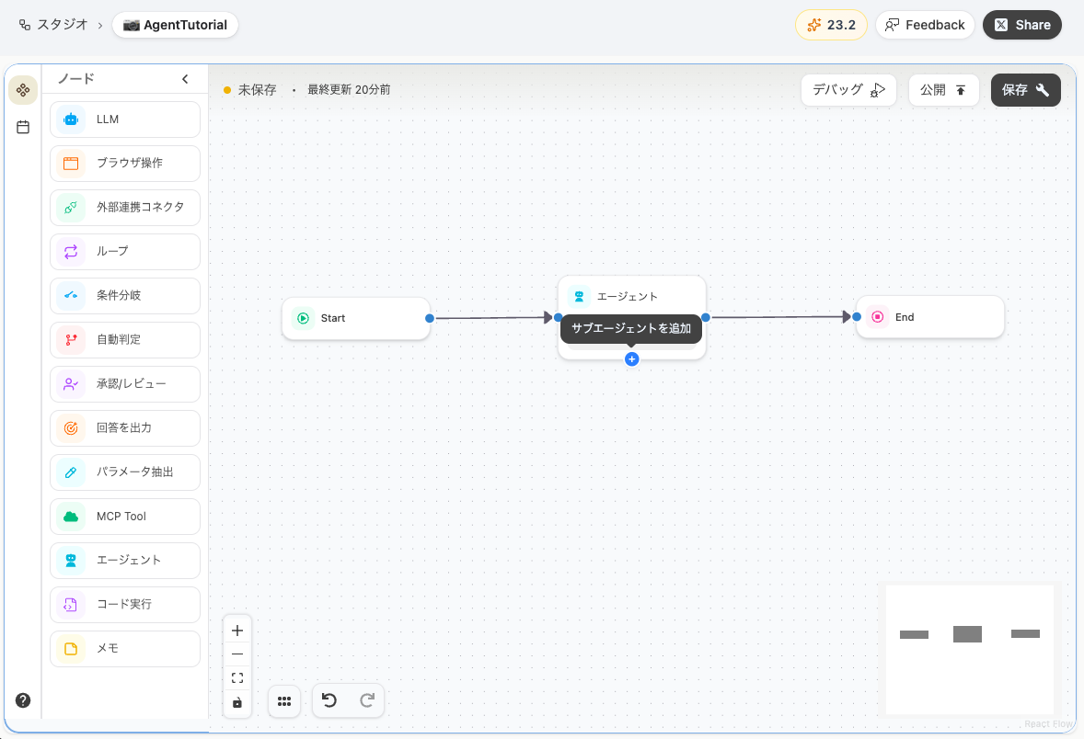
Task: Select the 条件分岐 node item
Action: point(125,296)
